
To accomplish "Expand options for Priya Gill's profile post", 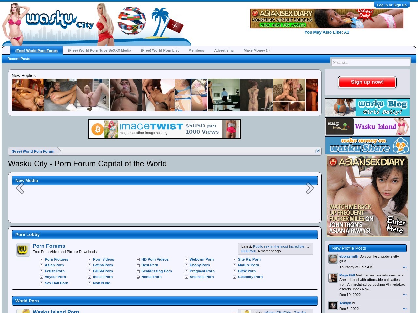I will [x=405, y=295].
